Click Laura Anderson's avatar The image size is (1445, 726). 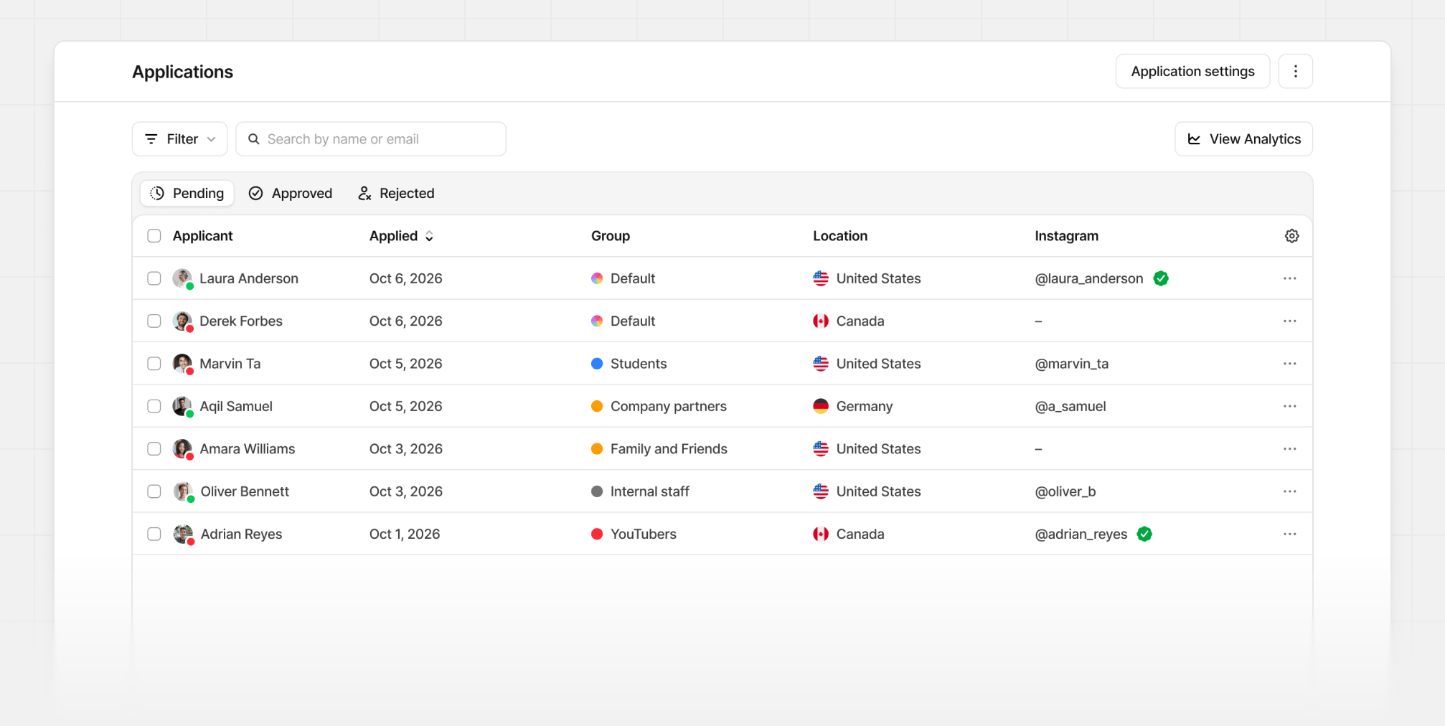click(182, 278)
